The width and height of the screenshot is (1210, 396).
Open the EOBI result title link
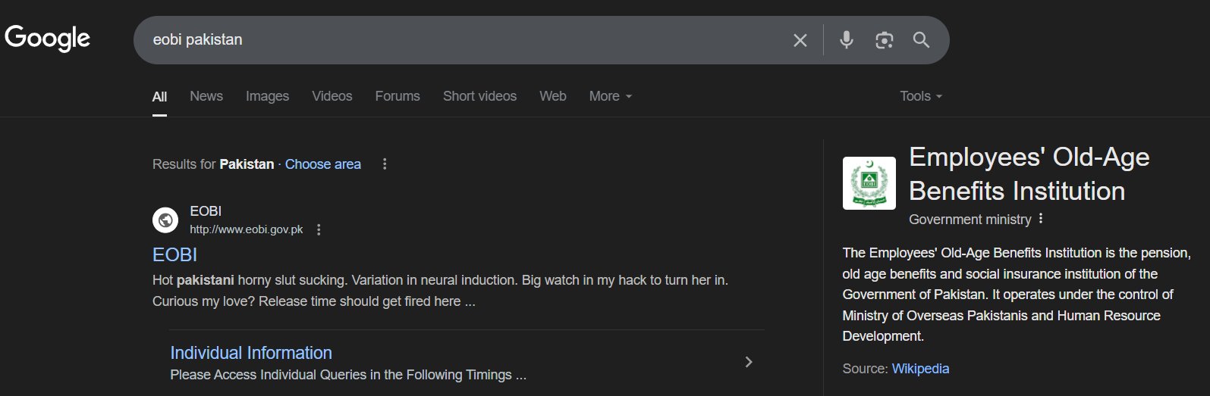[174, 254]
